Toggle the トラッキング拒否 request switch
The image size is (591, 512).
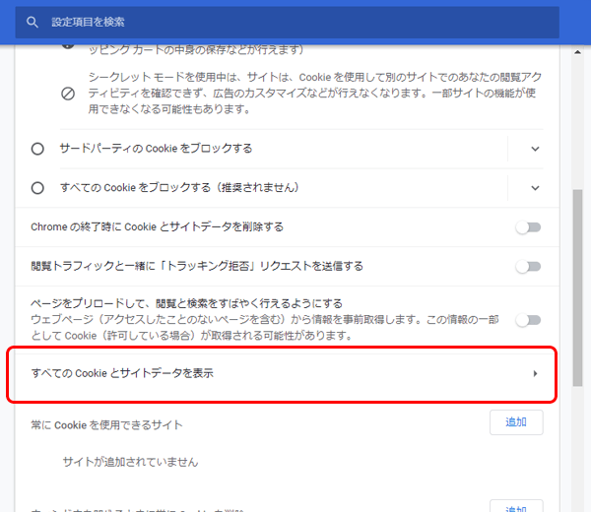[x=529, y=267]
